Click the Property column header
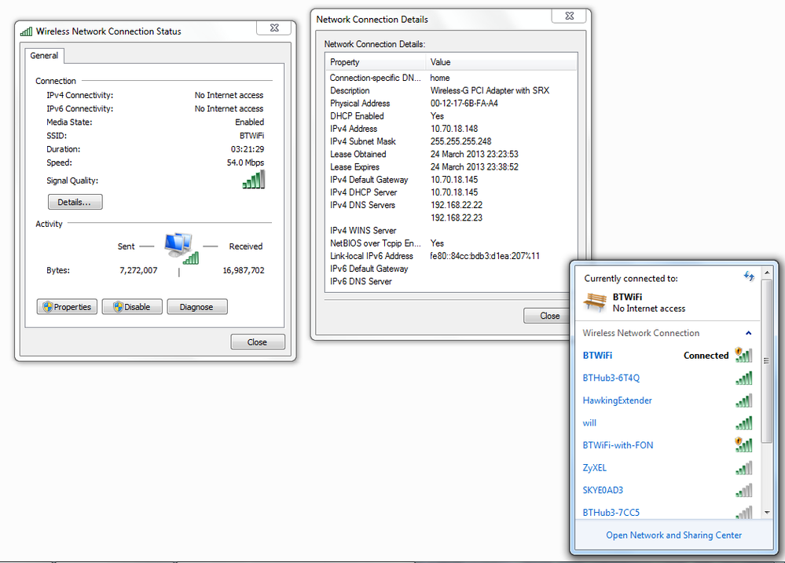The image size is (785, 563). (x=376, y=62)
